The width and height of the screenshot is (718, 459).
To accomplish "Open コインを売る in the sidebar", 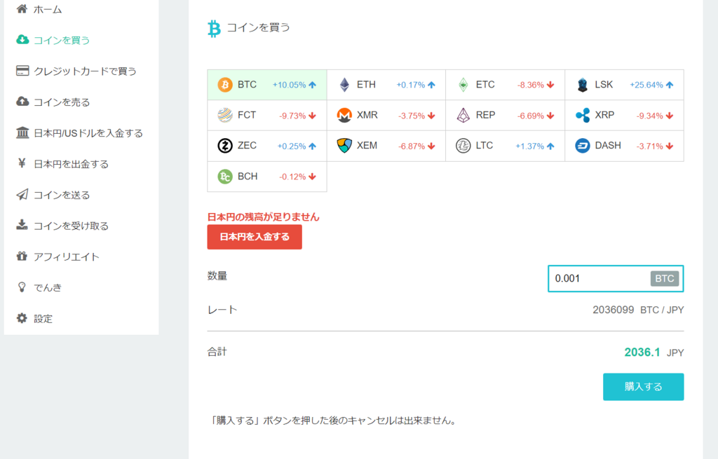I will point(62,102).
